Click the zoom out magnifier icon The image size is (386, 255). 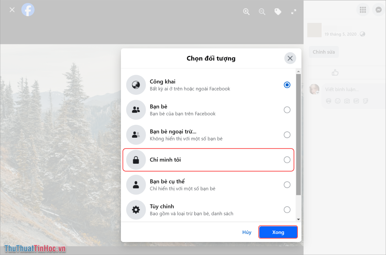click(x=262, y=12)
